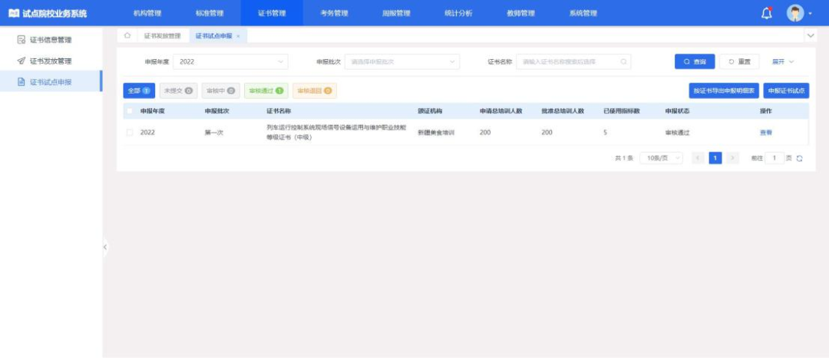Viewport: 829px width, 358px height.
Task: Open the 周报管理 menu
Action: 397,13
